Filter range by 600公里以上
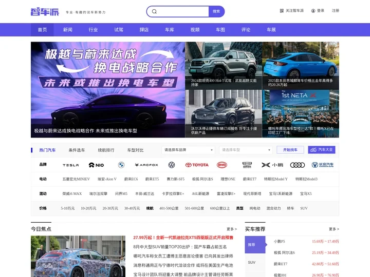The width and height of the screenshot is (370, 277). (x=220, y=208)
